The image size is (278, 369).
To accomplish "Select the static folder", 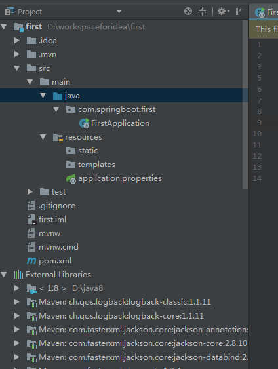I will coord(88,151).
